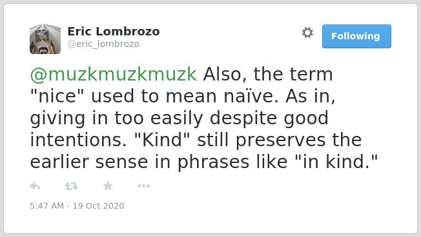Open the @muzkmuzkmuzk mentioned profile
Viewport: 421px width, 237px height.
coord(114,74)
